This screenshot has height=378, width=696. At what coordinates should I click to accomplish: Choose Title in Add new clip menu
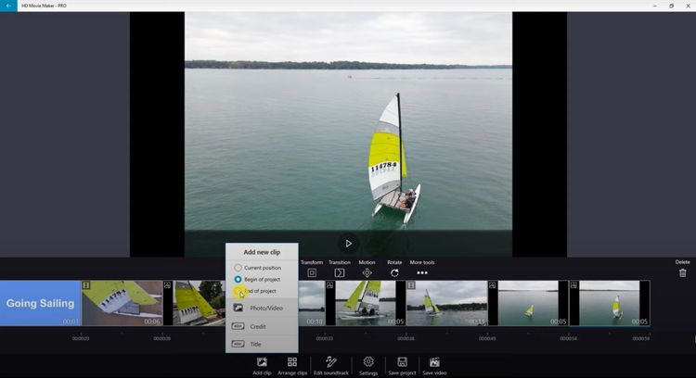(x=262, y=344)
